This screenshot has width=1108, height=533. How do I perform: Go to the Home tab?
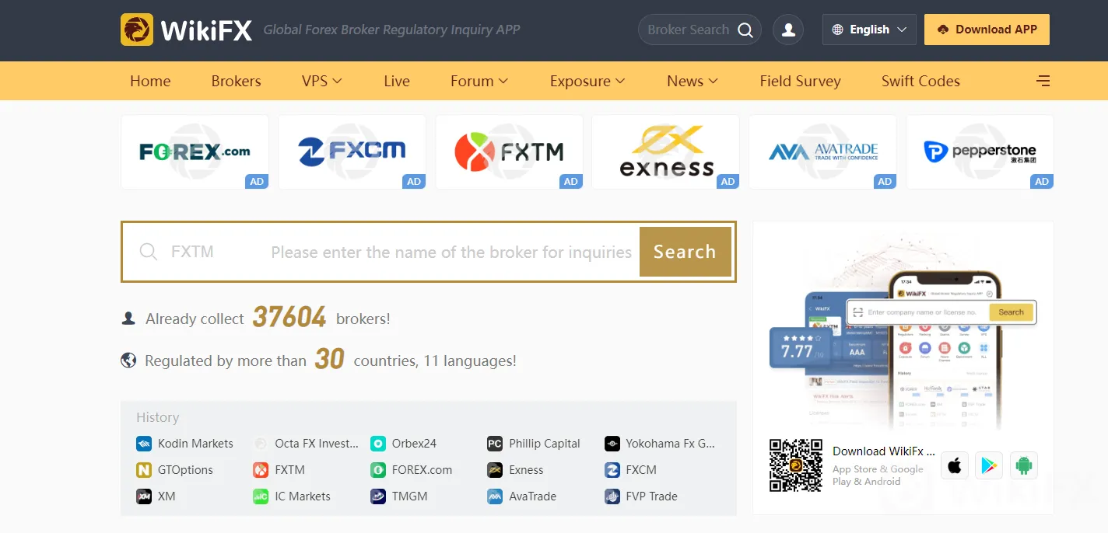[150, 81]
